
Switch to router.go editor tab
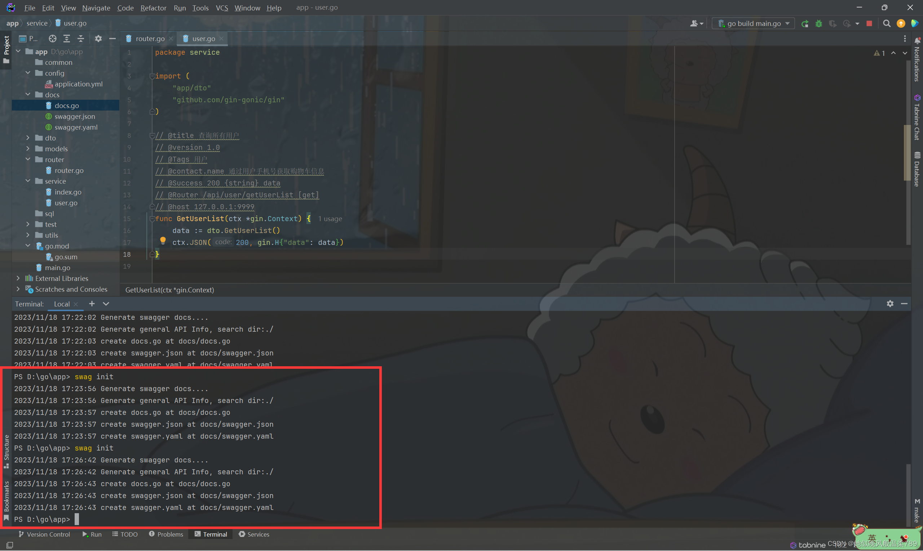tap(150, 39)
